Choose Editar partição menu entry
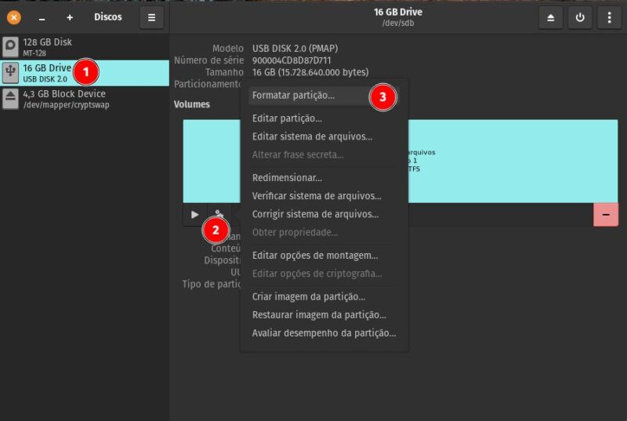 tap(287, 118)
